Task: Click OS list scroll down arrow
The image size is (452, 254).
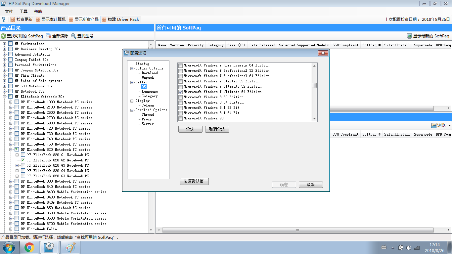Action: [314, 119]
